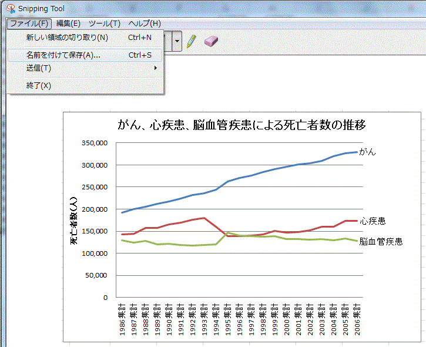Click the 死亡者数(人) vertical axis title
Screen dimensions: 426x347
click(x=74, y=221)
